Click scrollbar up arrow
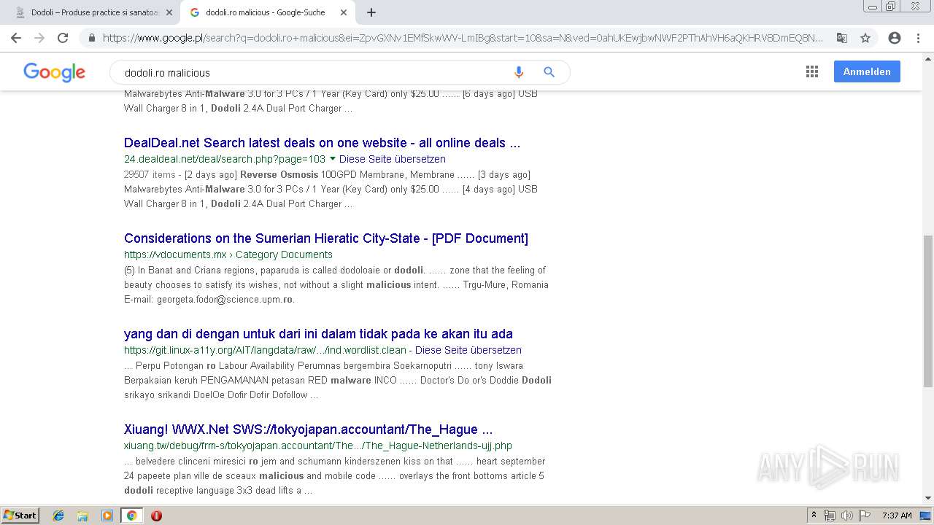Image resolution: width=934 pixels, height=525 pixels. 928,58
